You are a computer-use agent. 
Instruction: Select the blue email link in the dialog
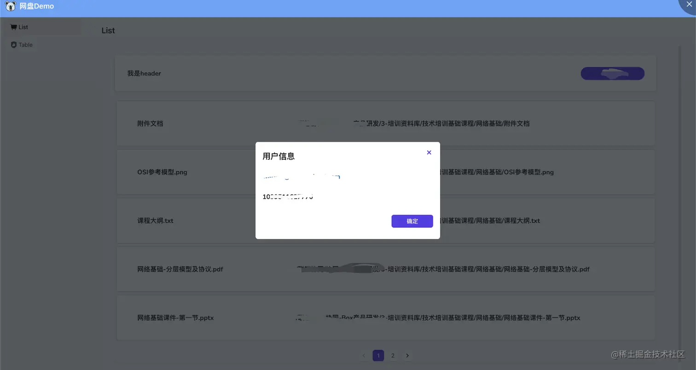[x=301, y=177]
